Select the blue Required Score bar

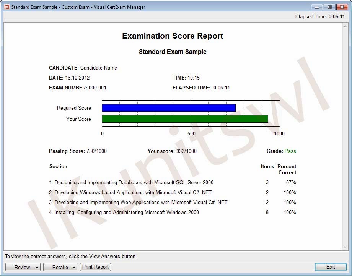coord(168,107)
